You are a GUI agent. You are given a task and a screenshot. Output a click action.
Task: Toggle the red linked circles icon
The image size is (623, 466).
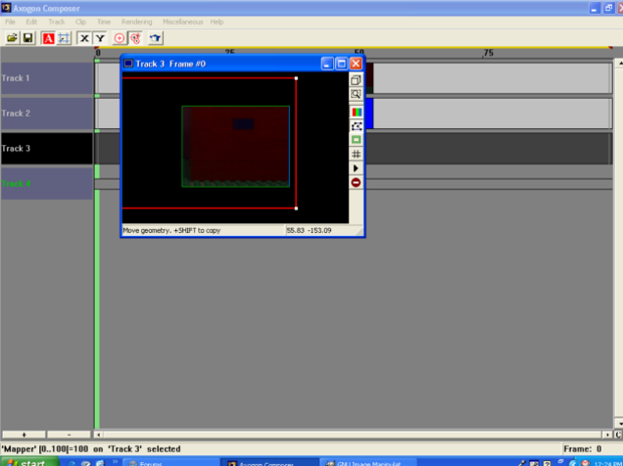pyautogui.click(x=135, y=38)
